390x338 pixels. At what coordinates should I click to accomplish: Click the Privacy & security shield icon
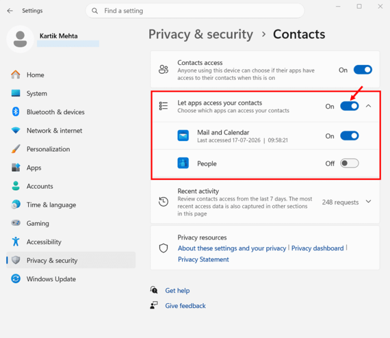pos(16,260)
